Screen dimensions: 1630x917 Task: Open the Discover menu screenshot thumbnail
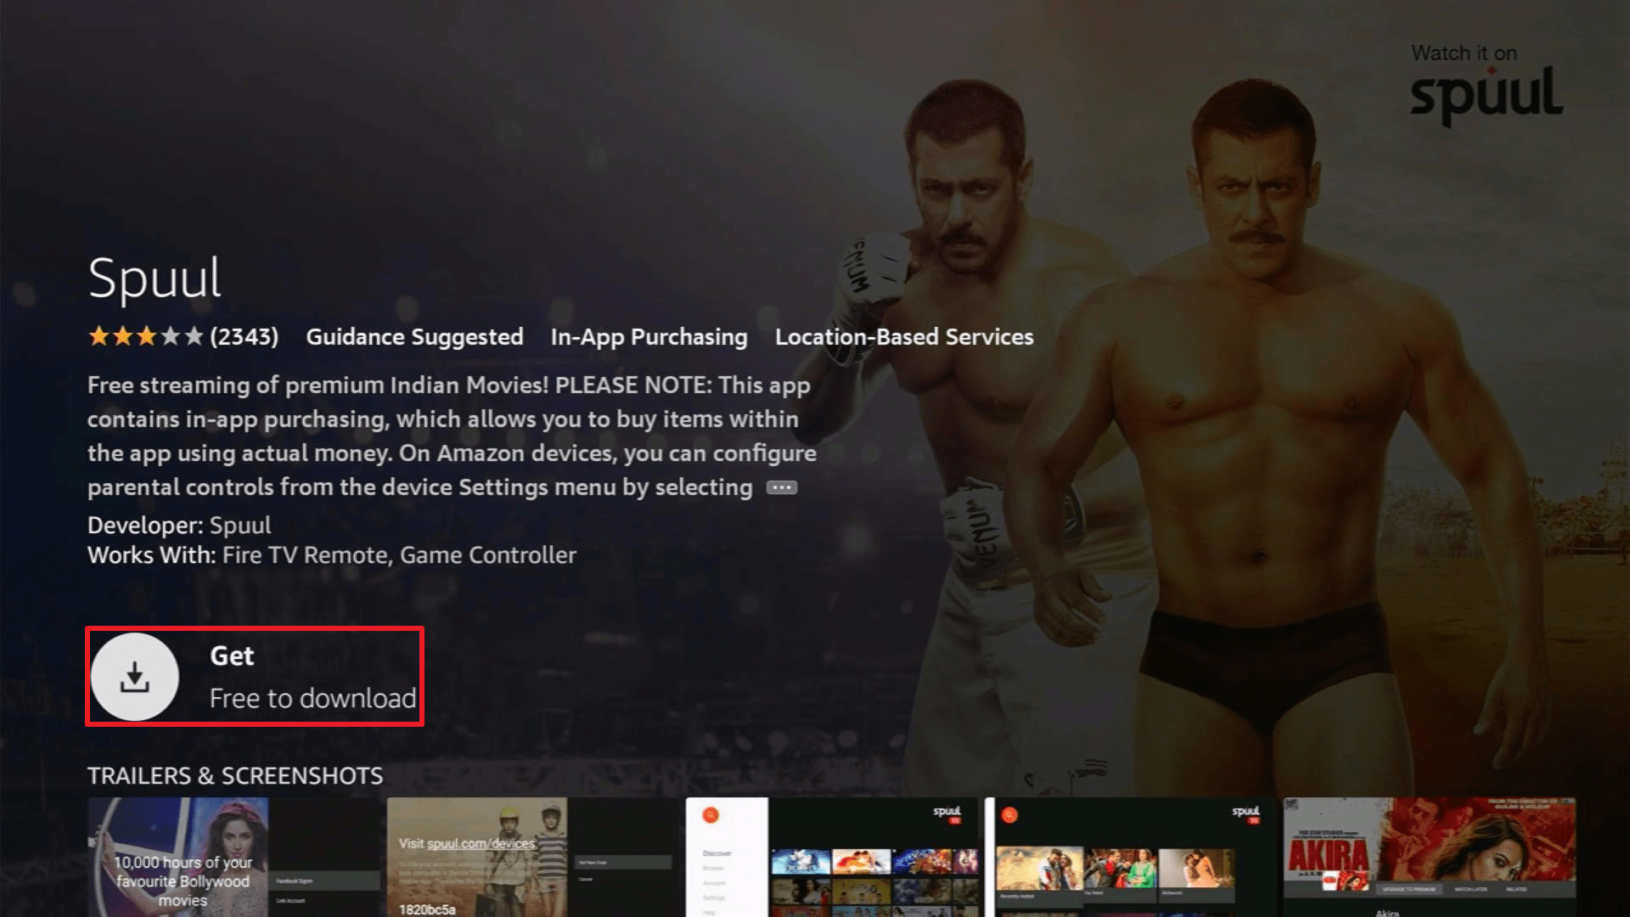point(833,857)
